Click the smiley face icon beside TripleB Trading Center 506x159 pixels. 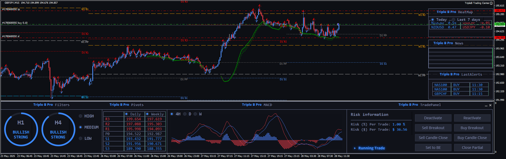coord(491,3)
